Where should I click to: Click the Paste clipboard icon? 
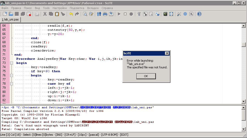(57, 14)
